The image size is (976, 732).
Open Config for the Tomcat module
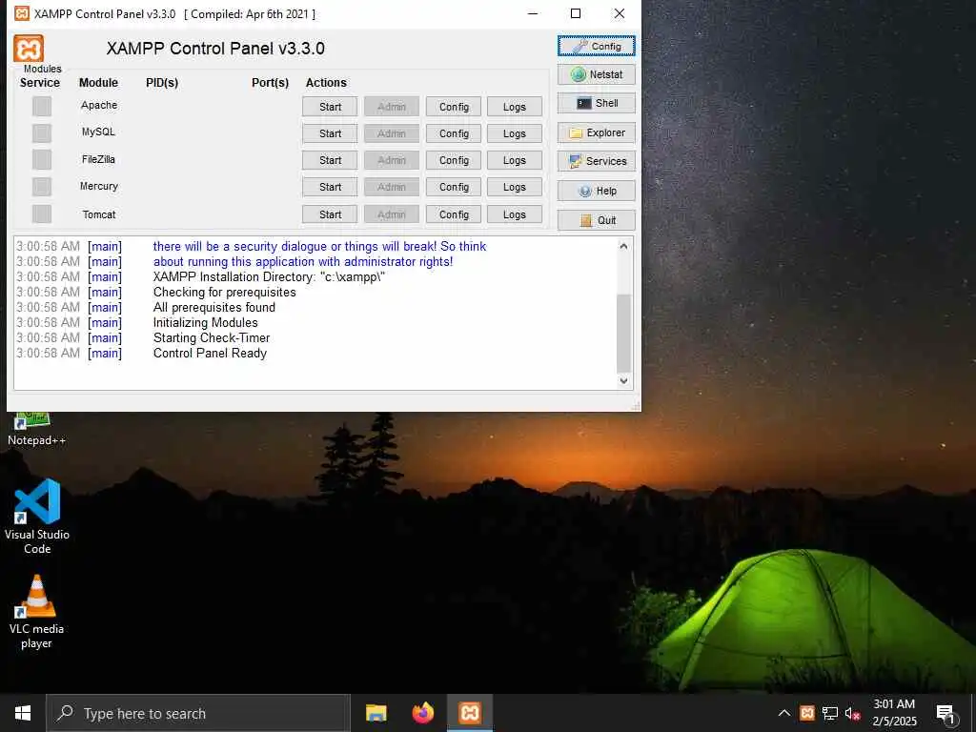click(x=454, y=214)
